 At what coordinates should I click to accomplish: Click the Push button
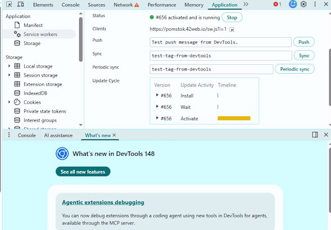click(x=304, y=42)
